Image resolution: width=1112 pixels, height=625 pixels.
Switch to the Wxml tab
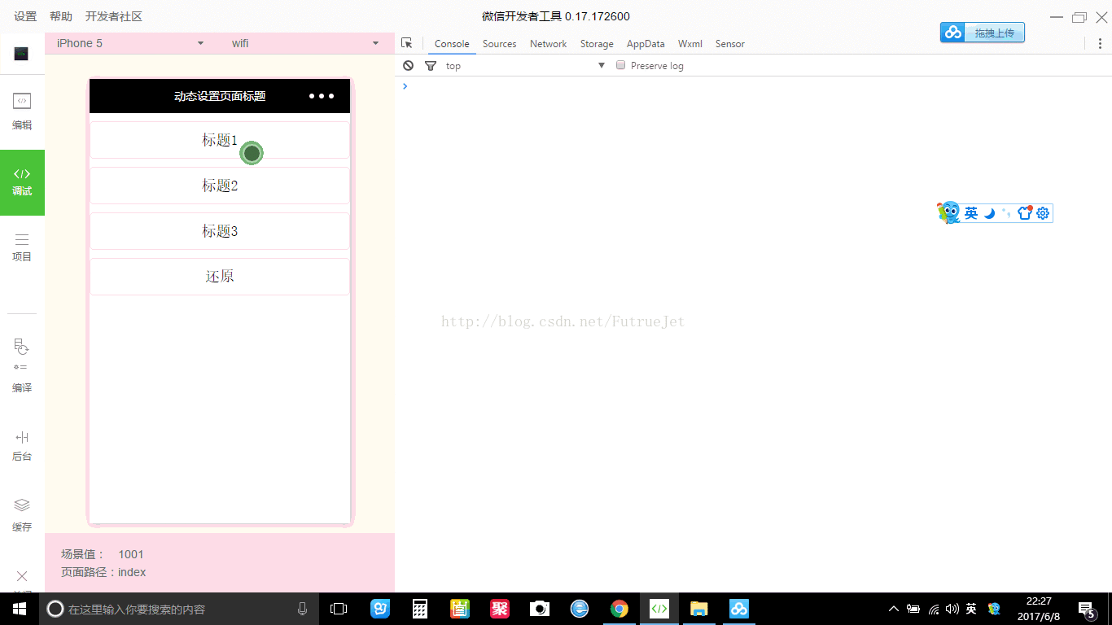(x=690, y=44)
